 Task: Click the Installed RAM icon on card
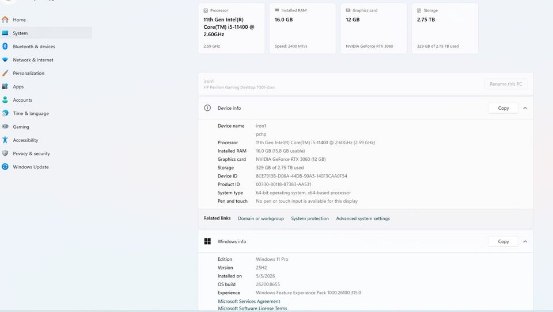(x=277, y=10)
